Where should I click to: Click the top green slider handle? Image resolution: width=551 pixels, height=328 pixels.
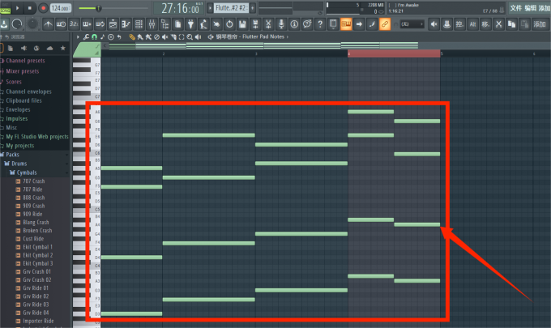click(99, 8)
